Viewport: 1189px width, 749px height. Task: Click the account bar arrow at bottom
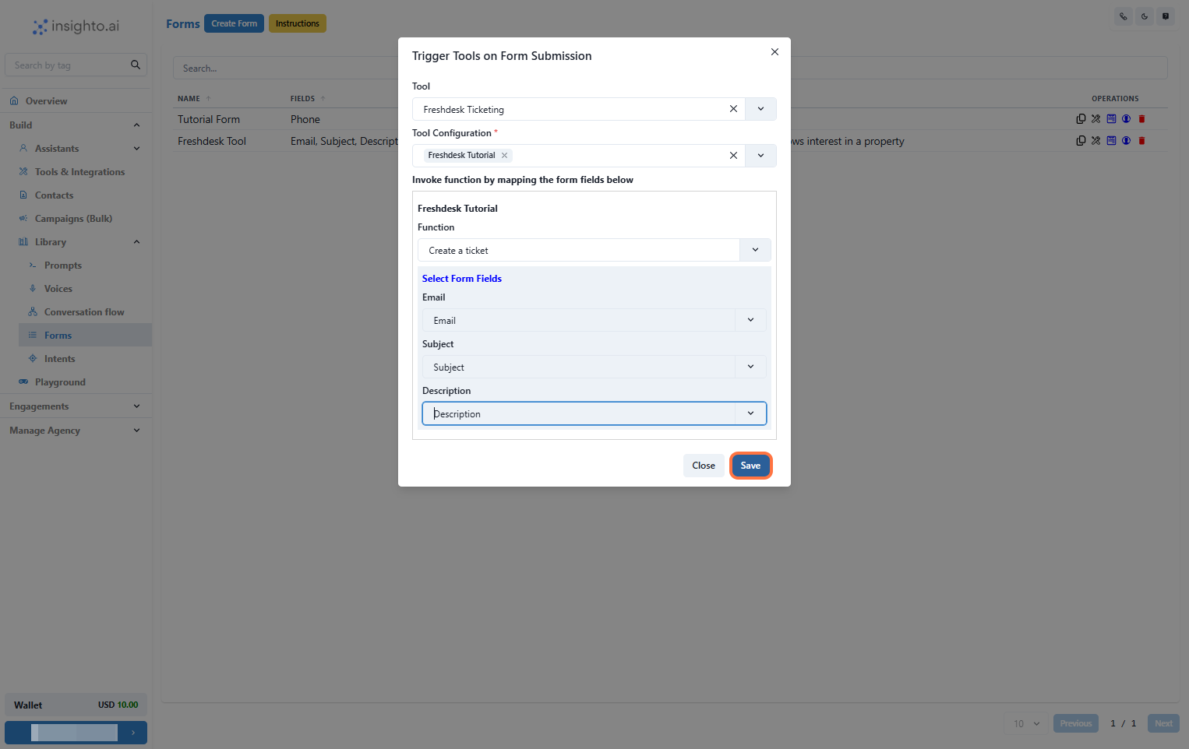coord(133,733)
